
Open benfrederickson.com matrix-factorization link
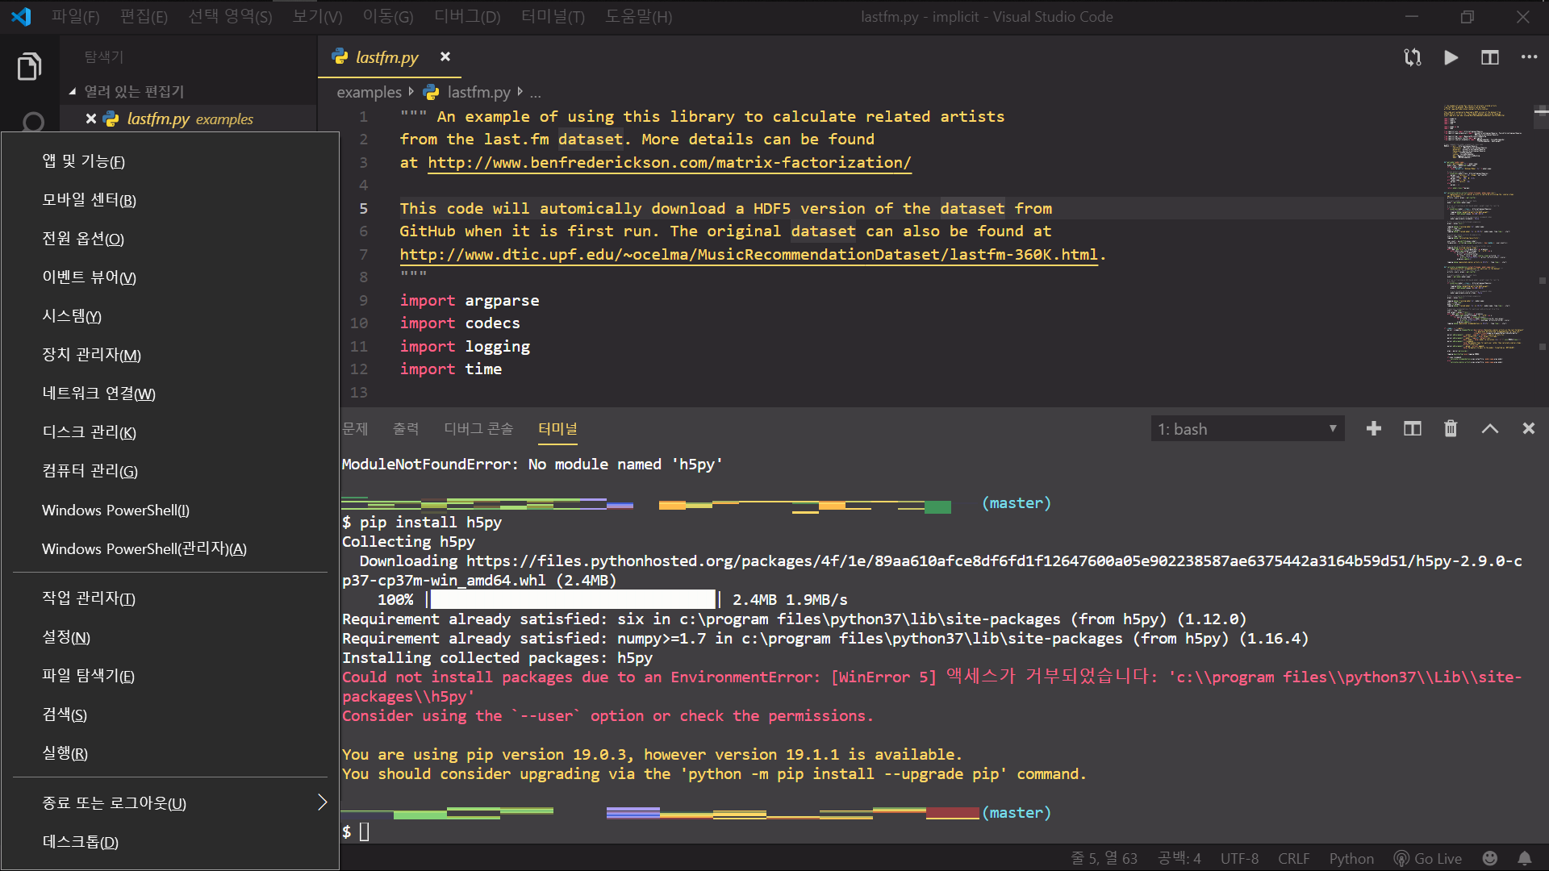tap(669, 162)
